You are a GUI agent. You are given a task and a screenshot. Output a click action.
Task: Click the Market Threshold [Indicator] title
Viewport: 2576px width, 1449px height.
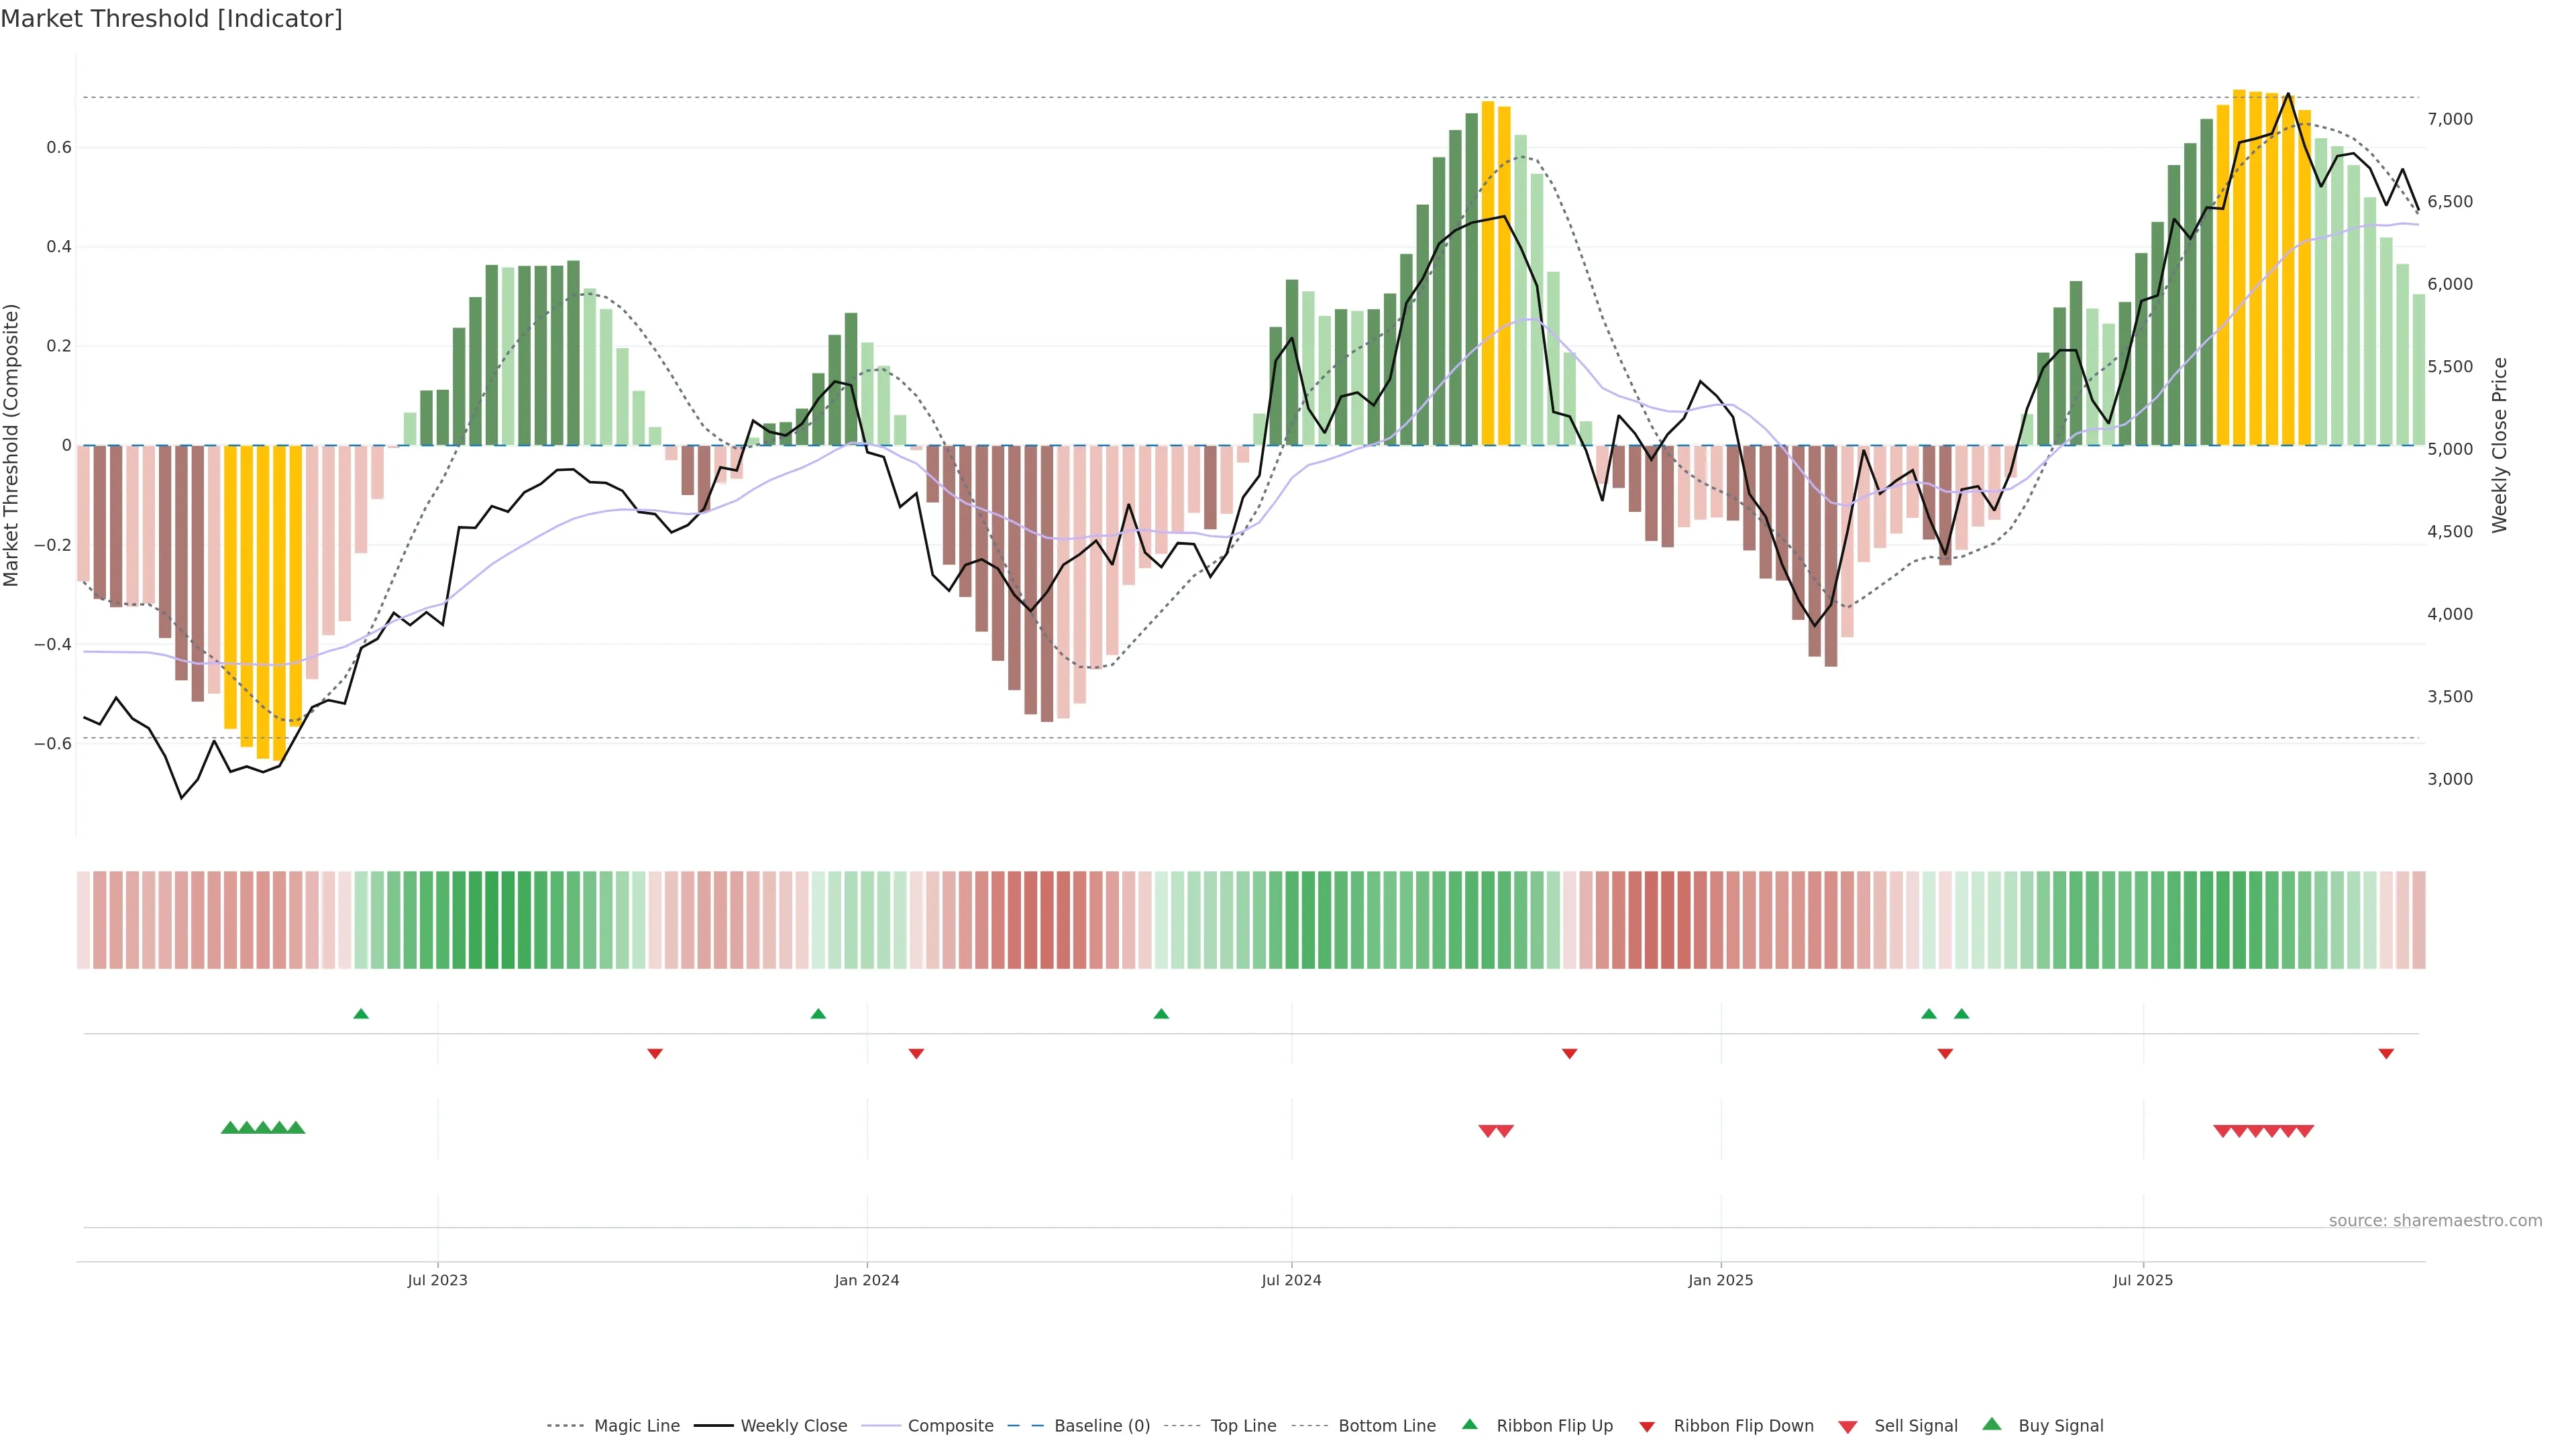171,19
